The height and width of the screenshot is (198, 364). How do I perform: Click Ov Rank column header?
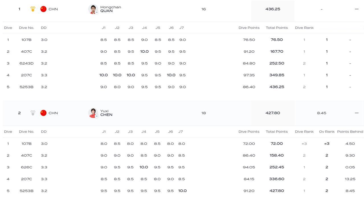(327, 132)
